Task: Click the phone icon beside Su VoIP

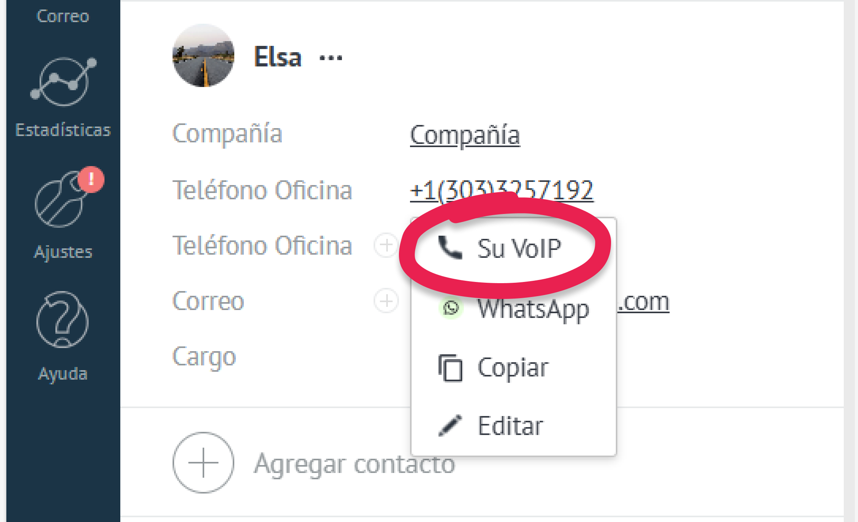Action: pyautogui.click(x=450, y=248)
